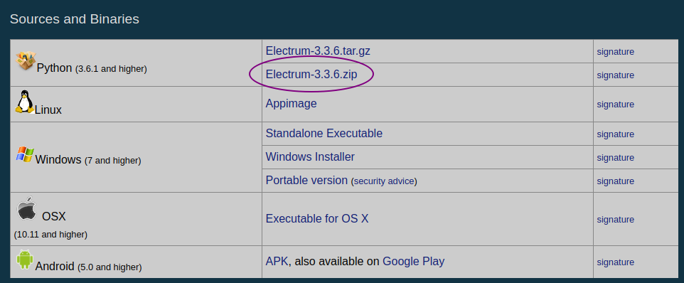Open signature for OS X executable
This screenshot has width=684, height=283.
[x=615, y=220]
